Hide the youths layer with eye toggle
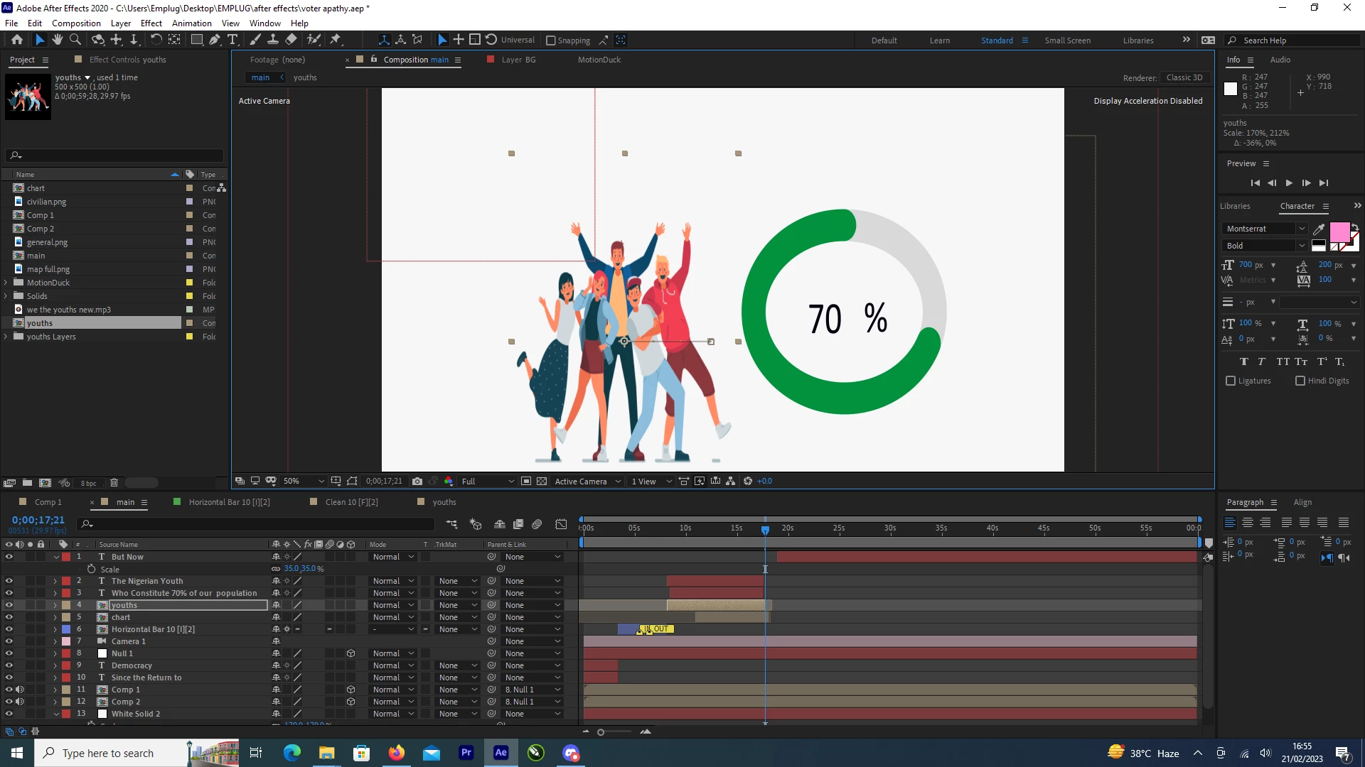The height and width of the screenshot is (767, 1365). [9, 605]
